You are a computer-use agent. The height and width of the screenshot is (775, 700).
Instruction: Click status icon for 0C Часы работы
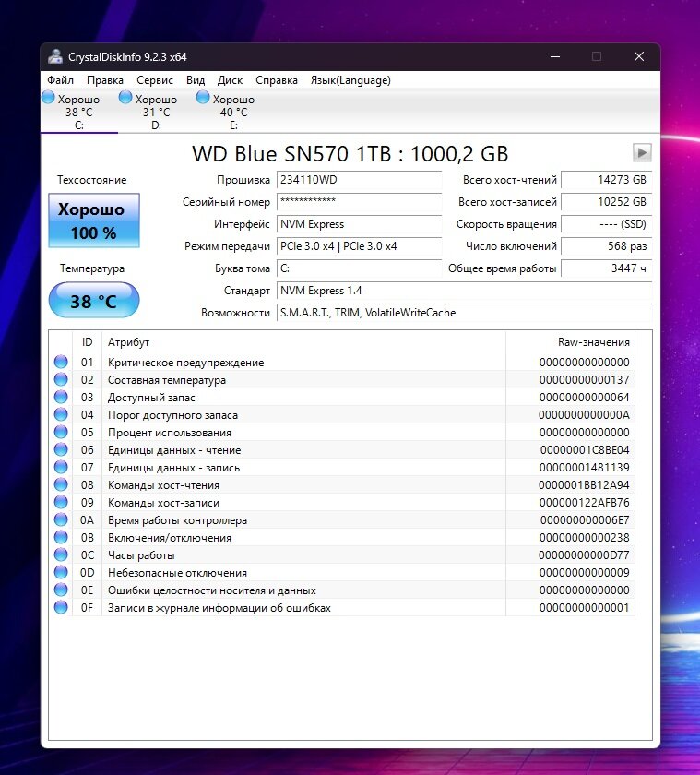[x=61, y=554]
